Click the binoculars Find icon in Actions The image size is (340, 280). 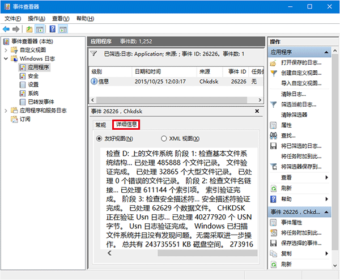tap(274, 135)
